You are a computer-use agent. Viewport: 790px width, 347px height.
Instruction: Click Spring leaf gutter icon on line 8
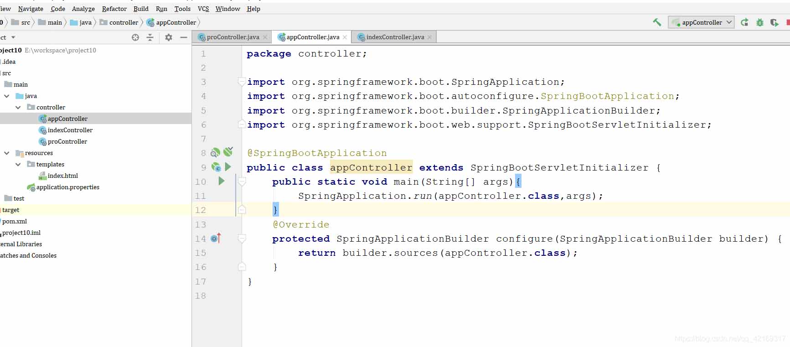click(x=228, y=152)
